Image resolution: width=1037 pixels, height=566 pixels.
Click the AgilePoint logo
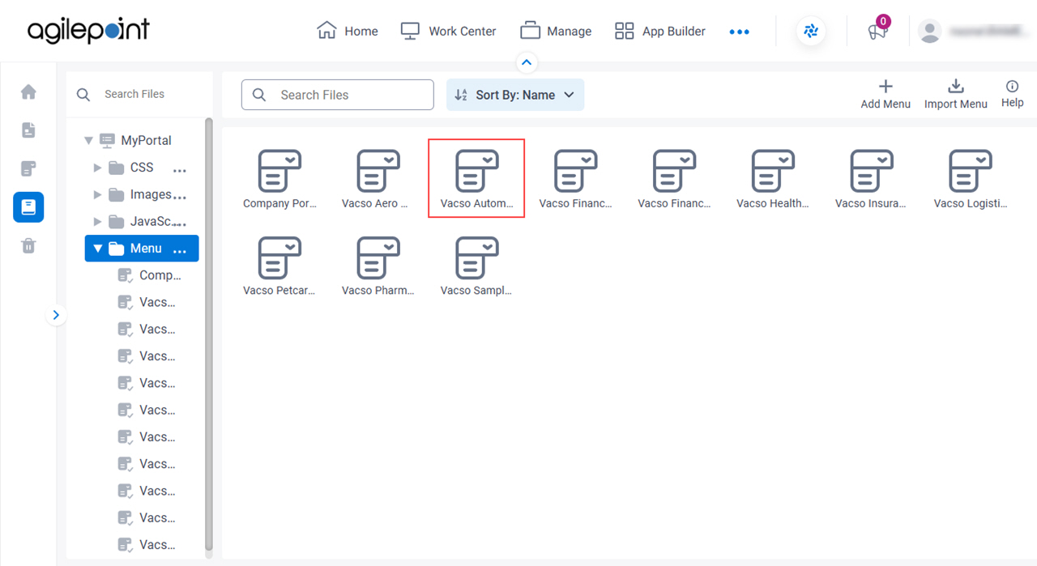[88, 31]
